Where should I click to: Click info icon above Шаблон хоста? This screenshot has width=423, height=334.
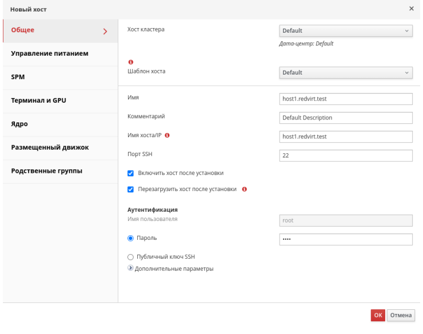tap(131, 62)
